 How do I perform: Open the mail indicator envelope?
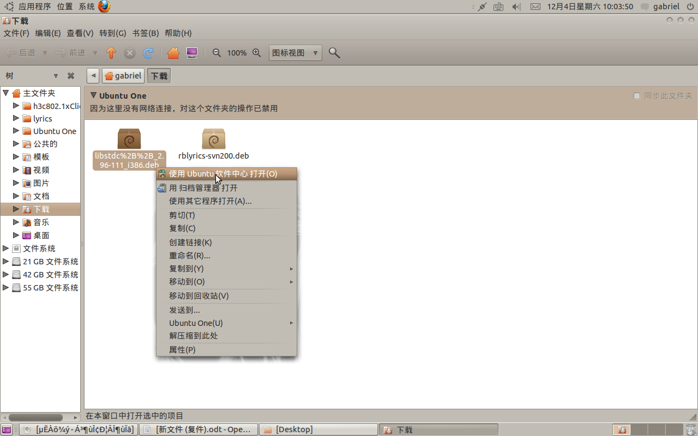click(535, 7)
